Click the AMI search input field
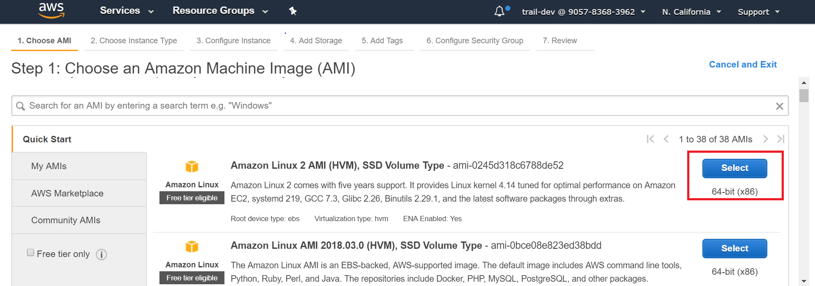 (x=390, y=106)
